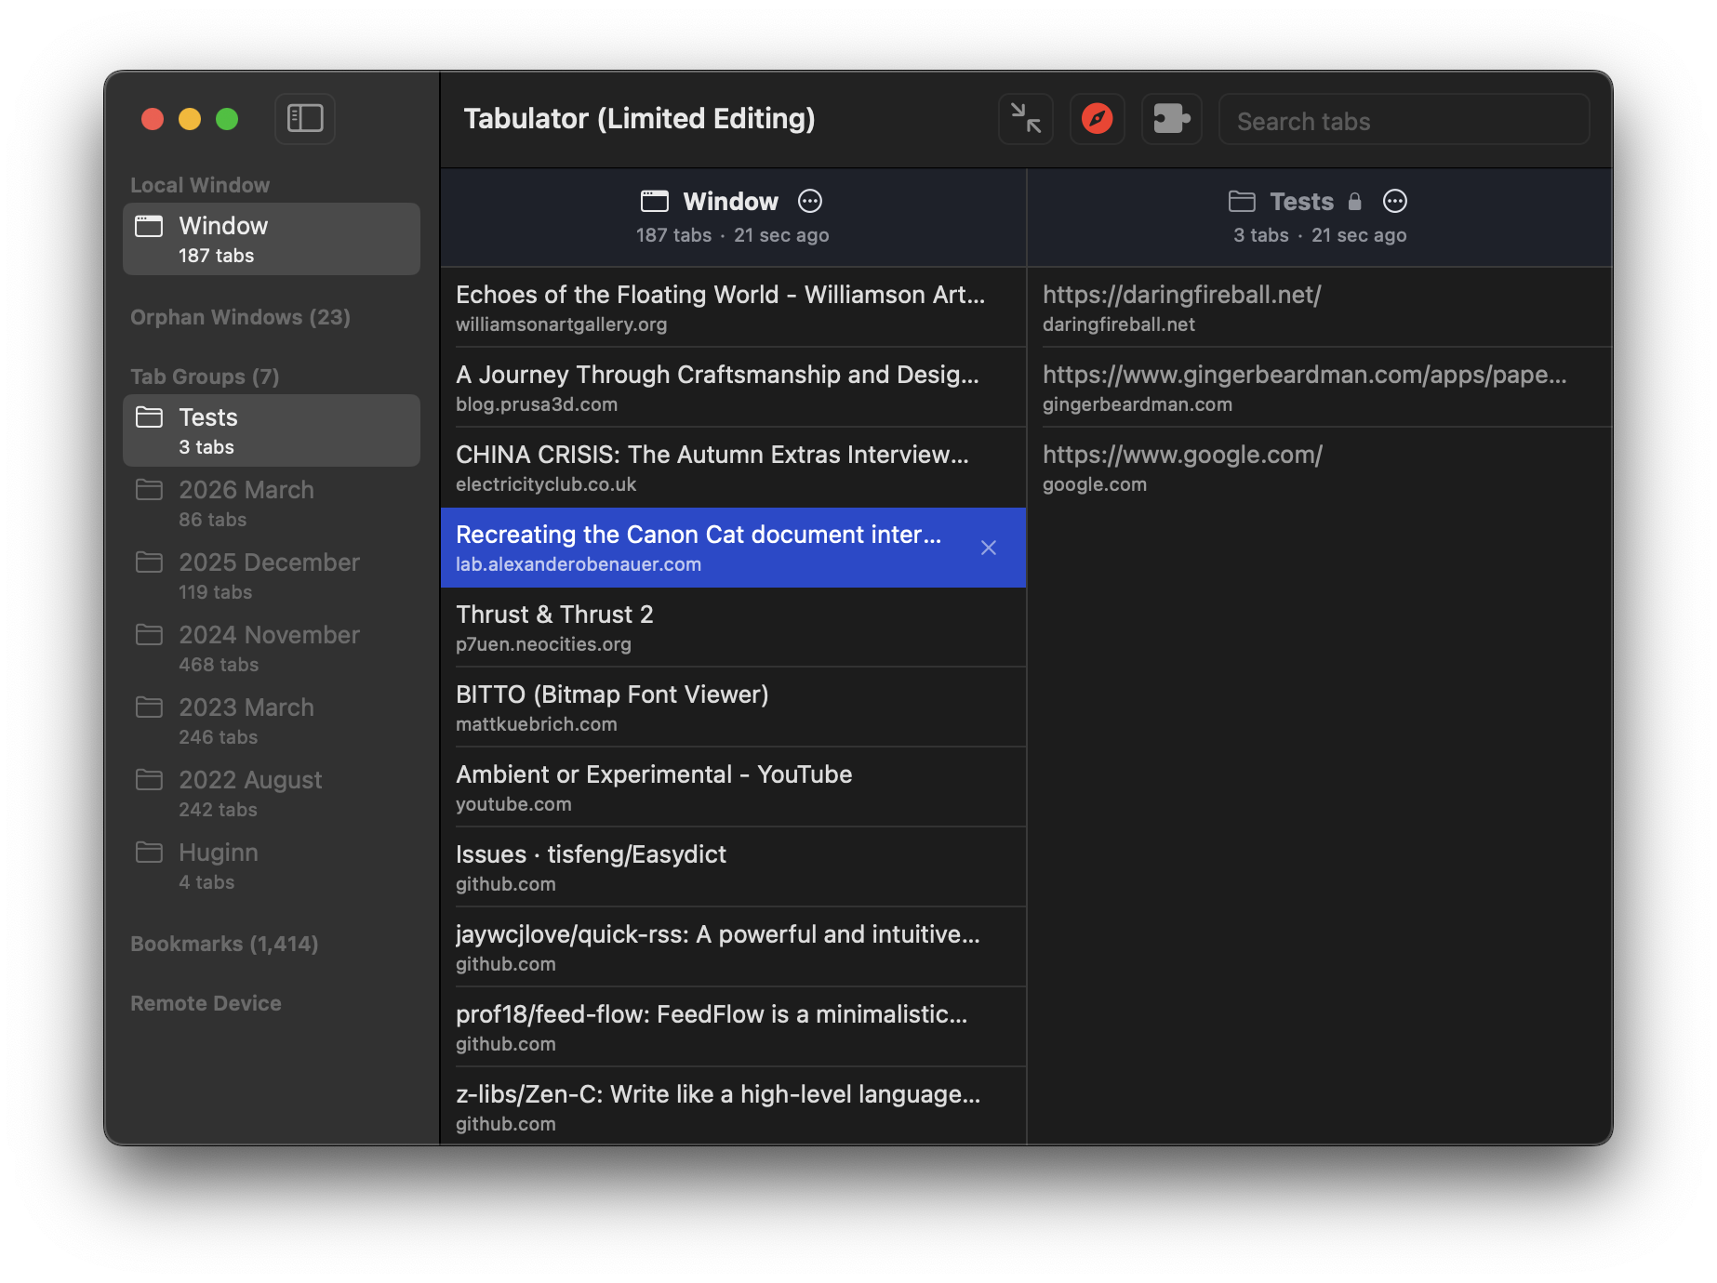Open the 2022 August tab group
This screenshot has width=1717, height=1283.
[x=272, y=793]
